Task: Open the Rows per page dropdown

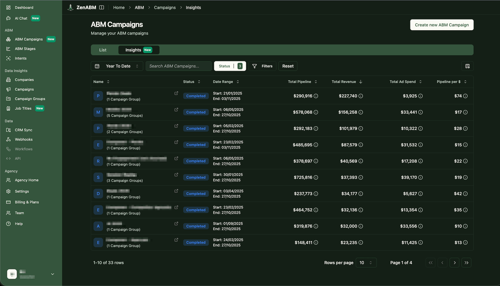Action: click(366, 263)
